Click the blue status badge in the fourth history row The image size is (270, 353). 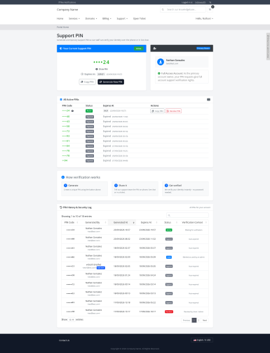coord(169,257)
